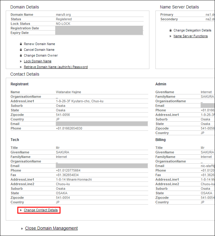Viewport: 215px width, 236px height.
Task: Click the lock icon beside Renew Domain Name
Action: click(21, 44)
